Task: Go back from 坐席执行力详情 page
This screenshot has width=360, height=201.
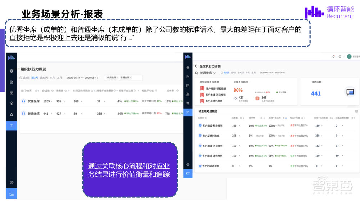Action: 196,66
